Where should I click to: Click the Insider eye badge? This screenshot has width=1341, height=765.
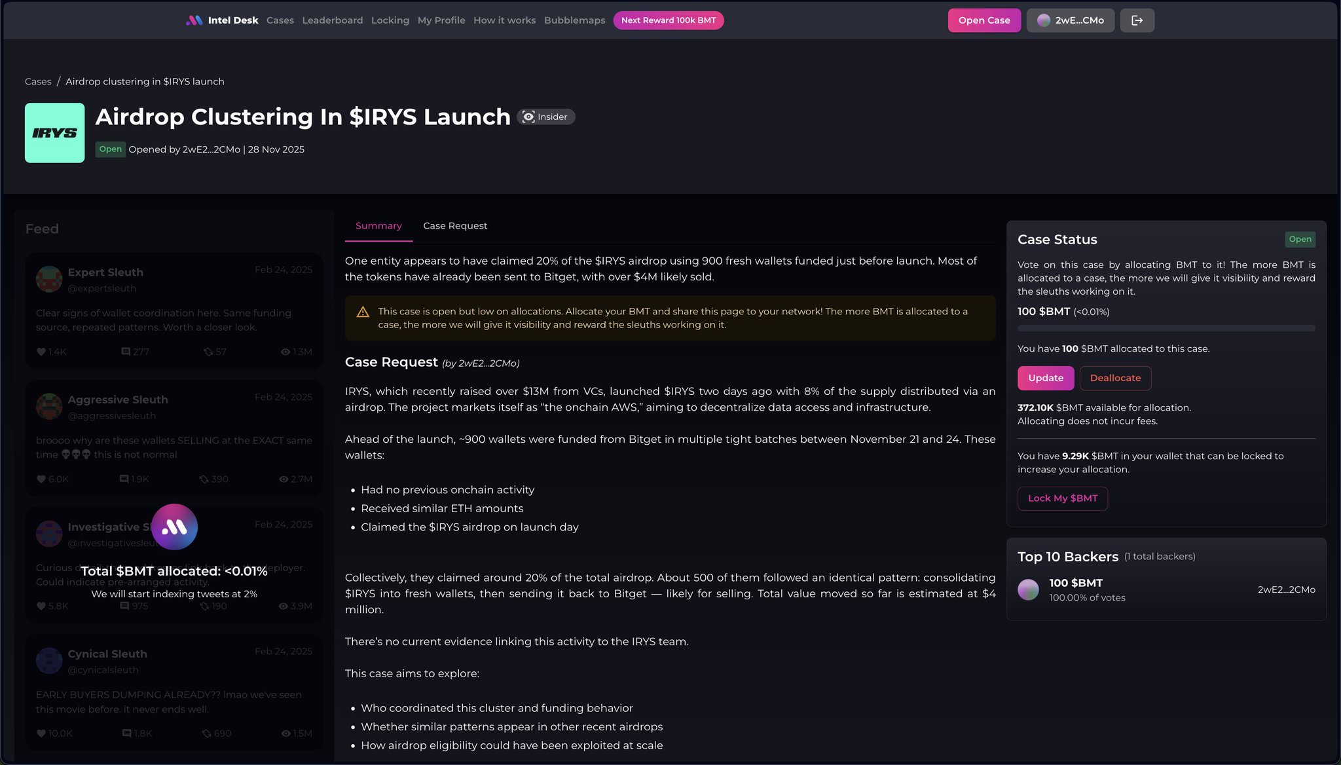point(545,117)
